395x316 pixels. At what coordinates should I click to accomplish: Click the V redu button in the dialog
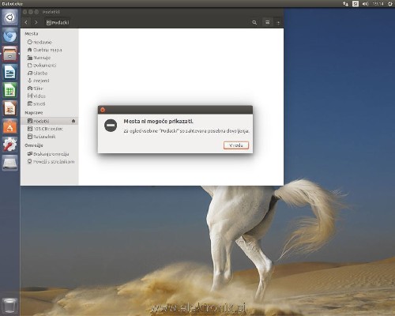236,145
